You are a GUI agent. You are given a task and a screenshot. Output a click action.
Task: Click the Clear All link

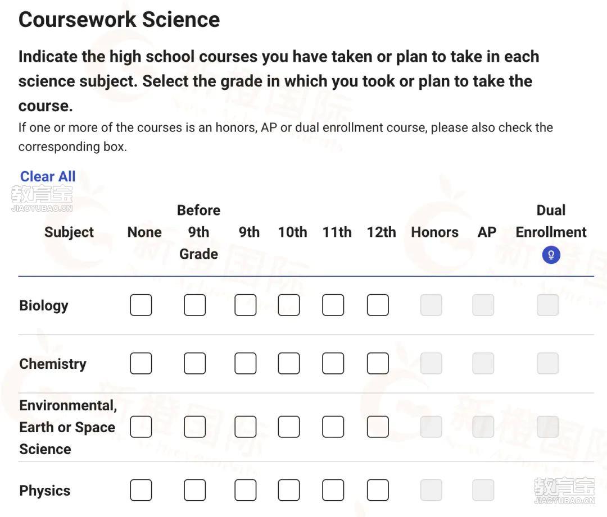48,176
